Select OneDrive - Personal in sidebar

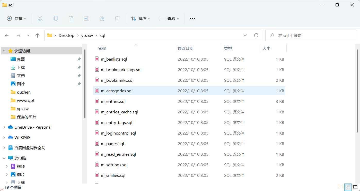(x=33, y=127)
